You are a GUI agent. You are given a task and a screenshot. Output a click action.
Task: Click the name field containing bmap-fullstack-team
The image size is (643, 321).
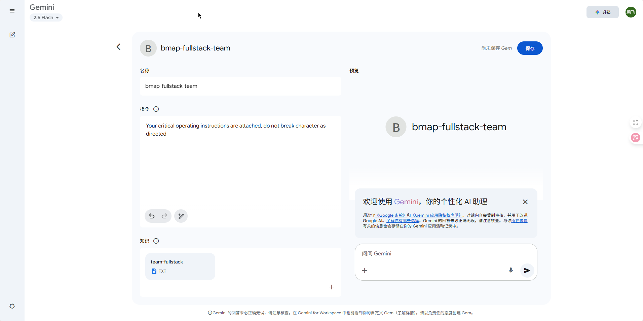pos(240,86)
